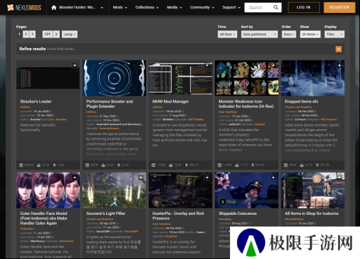Click plus icon on Cuter Handler Face tile
This screenshot has width=360, height=259.
(75, 178)
